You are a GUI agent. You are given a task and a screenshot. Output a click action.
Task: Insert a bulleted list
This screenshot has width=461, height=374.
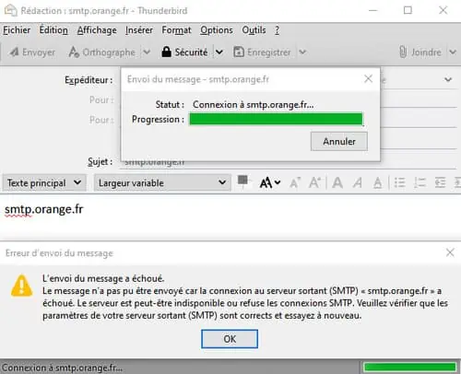pyautogui.click(x=399, y=182)
